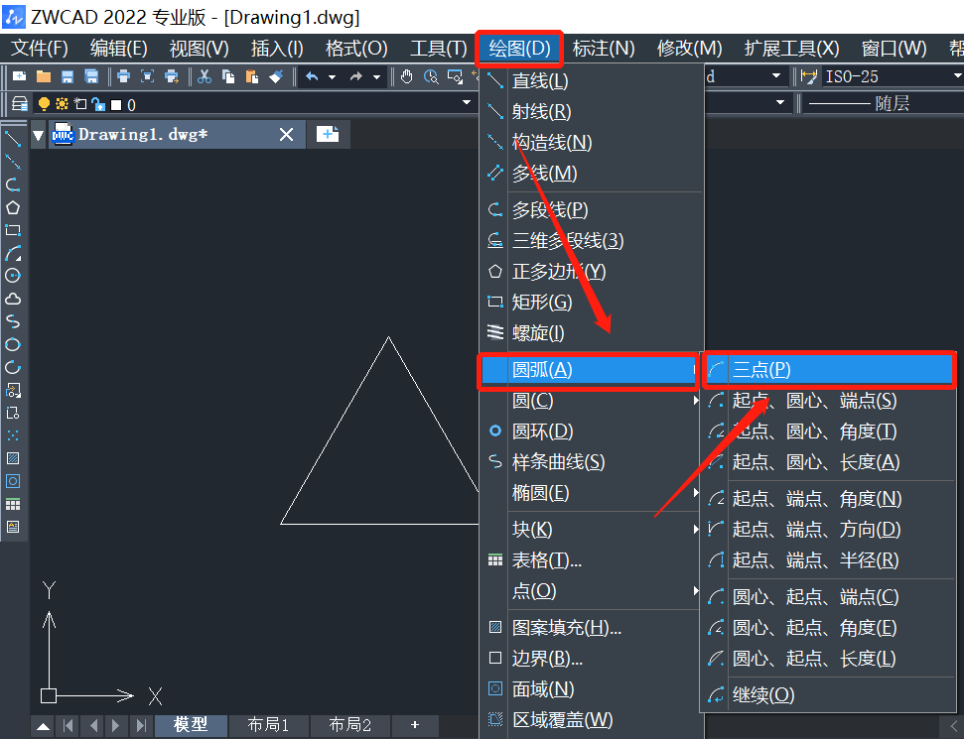
Task: Click the Match Properties brush icon
Action: click(277, 76)
